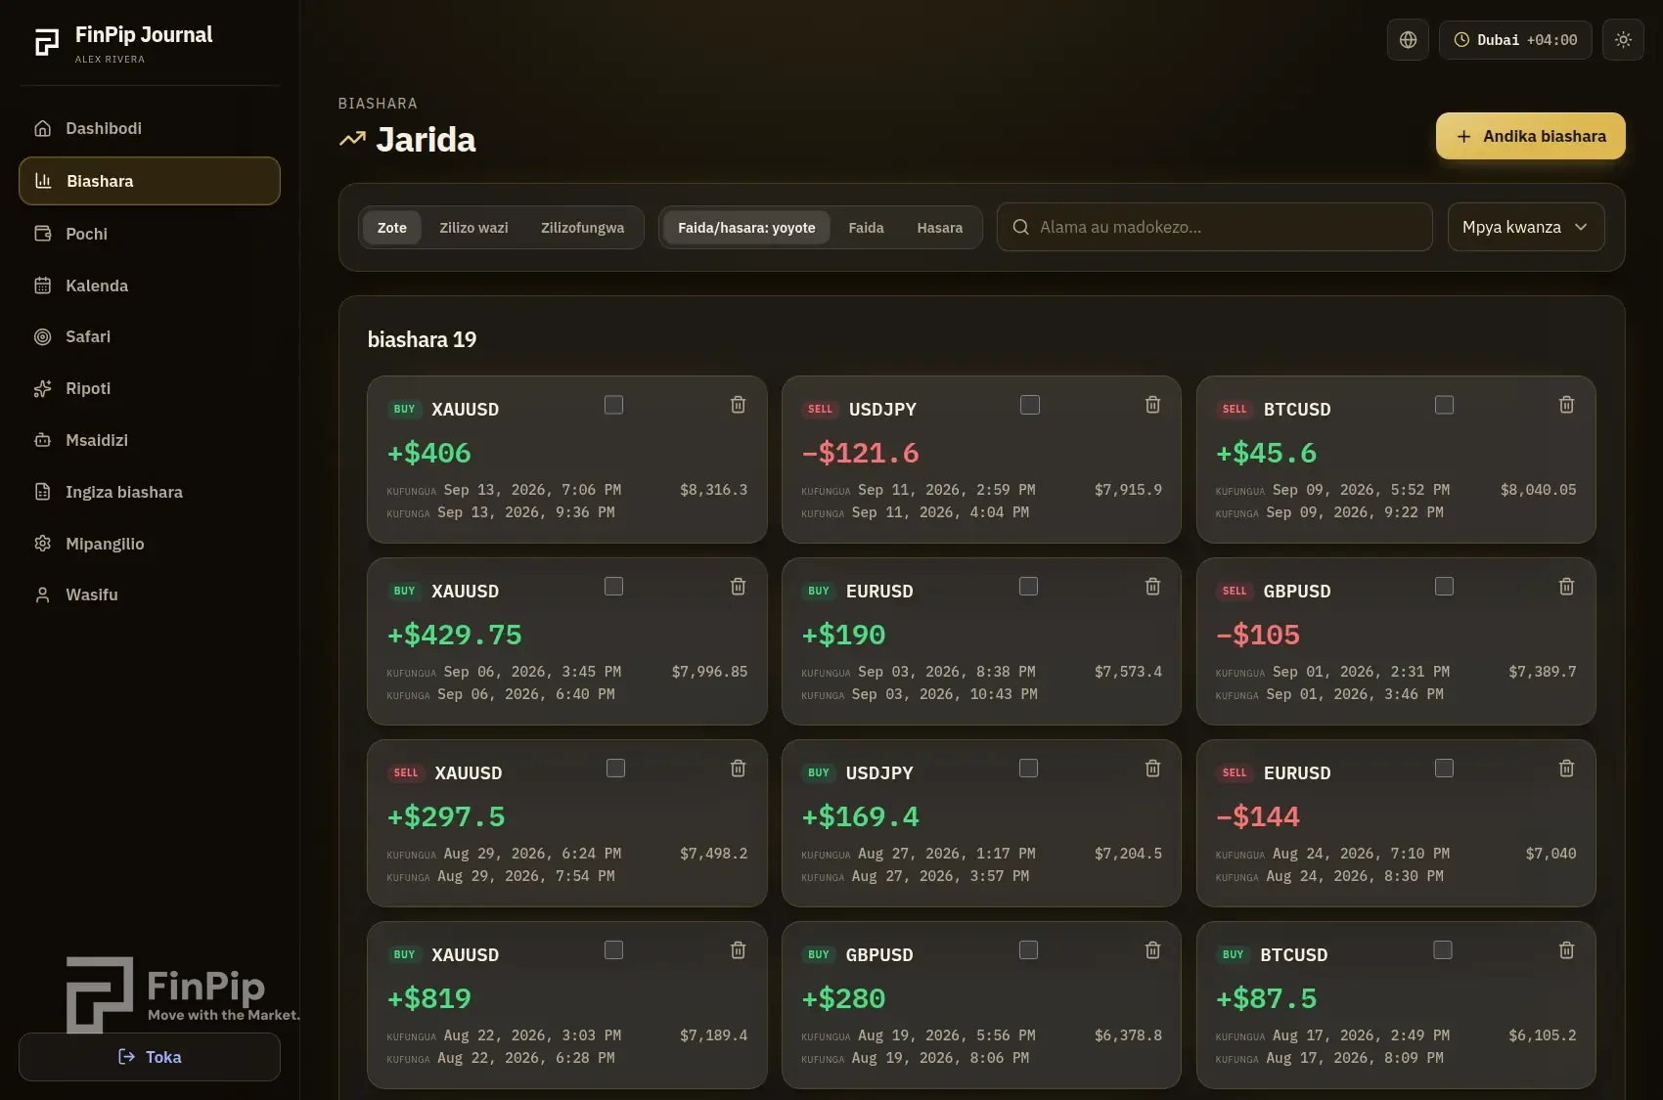
Task: Select the XAUUSD +$406 trade checkbox
Action: [613, 405]
